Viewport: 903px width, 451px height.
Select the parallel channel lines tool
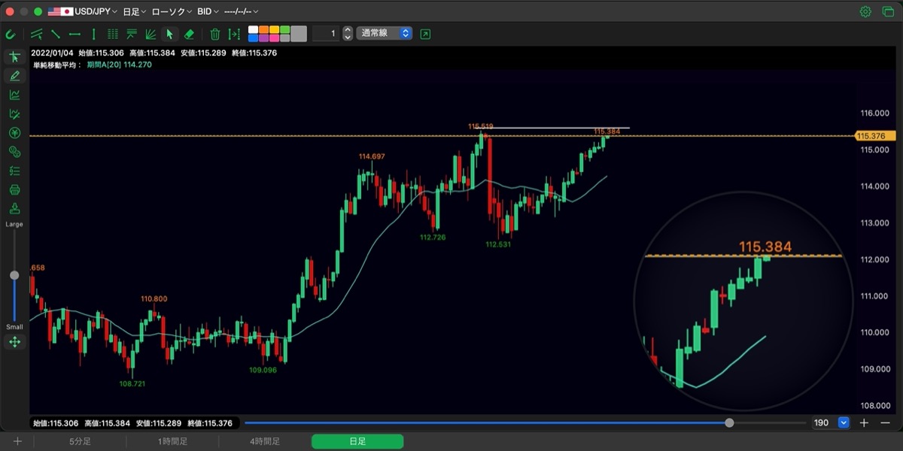(x=36, y=34)
